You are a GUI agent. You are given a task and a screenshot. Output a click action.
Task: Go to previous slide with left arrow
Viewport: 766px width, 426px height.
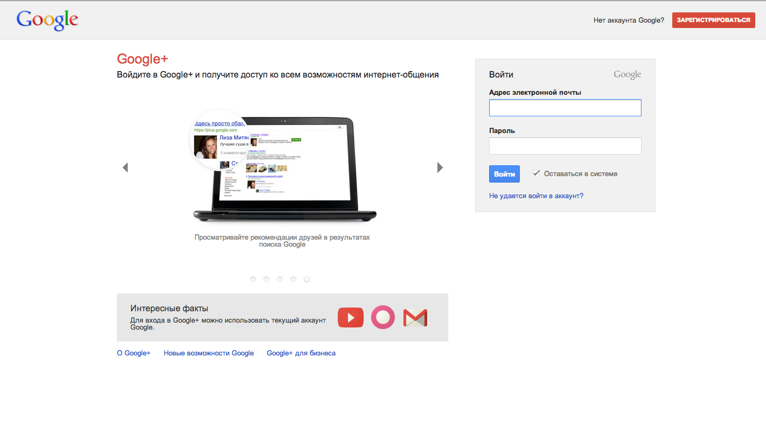pyautogui.click(x=126, y=167)
